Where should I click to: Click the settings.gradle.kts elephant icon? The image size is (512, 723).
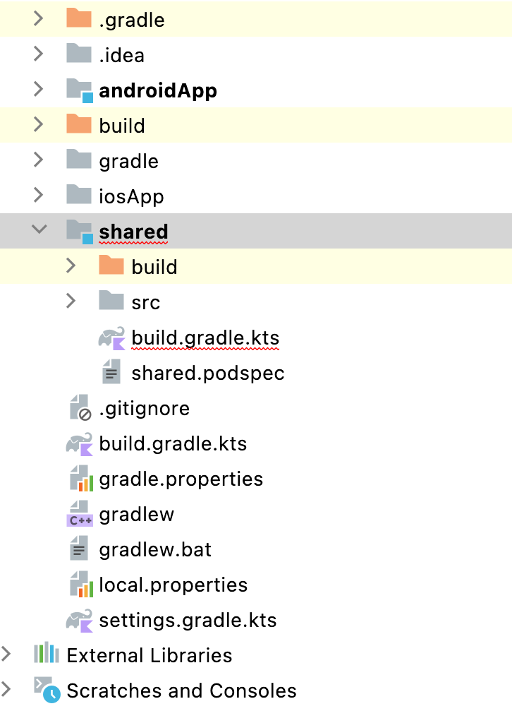80,621
